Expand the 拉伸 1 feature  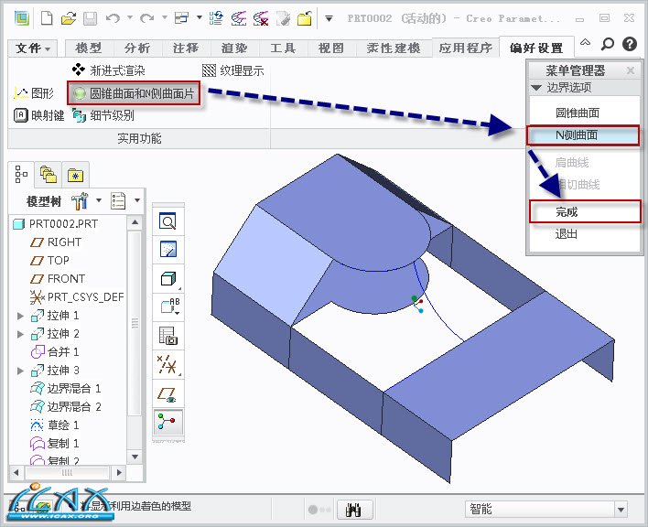coord(20,316)
